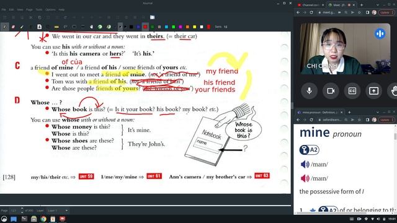Pick the orange color swatch
397x223 pixels.
tap(187, 27)
